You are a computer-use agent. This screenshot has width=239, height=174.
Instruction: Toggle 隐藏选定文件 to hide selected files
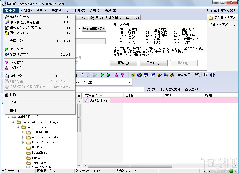171,89
